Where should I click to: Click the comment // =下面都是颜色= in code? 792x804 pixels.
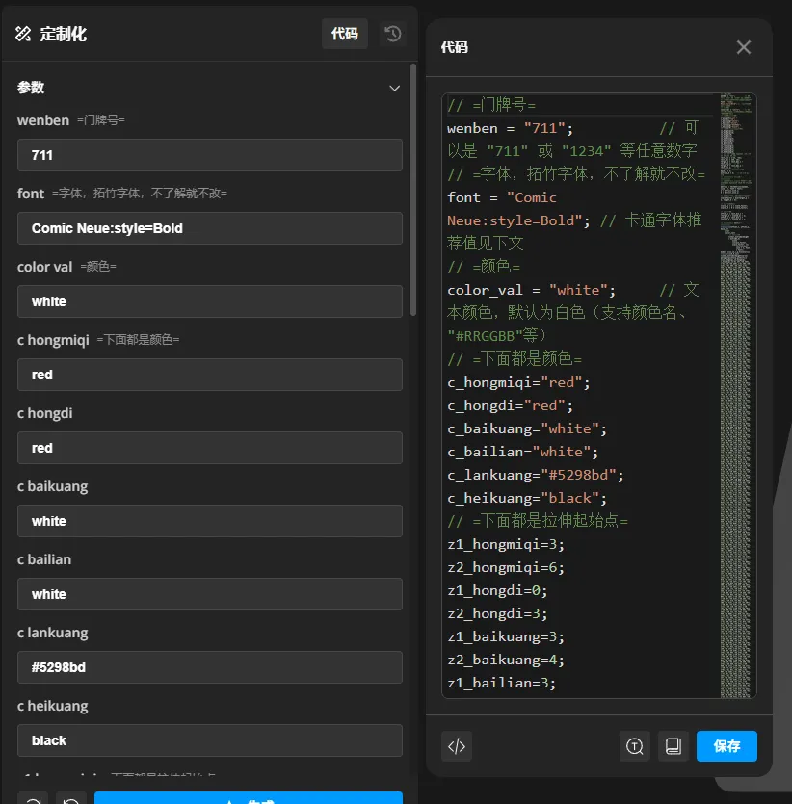(x=515, y=359)
